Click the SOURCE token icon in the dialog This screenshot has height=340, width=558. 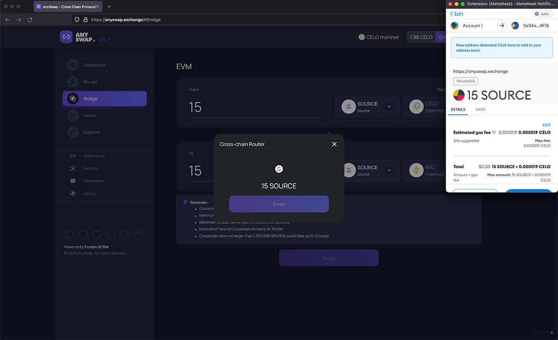coord(278,169)
